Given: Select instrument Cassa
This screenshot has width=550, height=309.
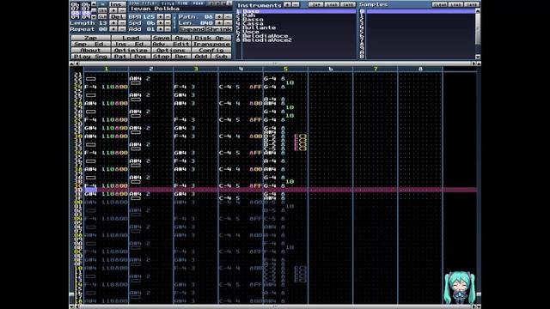Looking at the screenshot, I should click(x=299, y=24).
